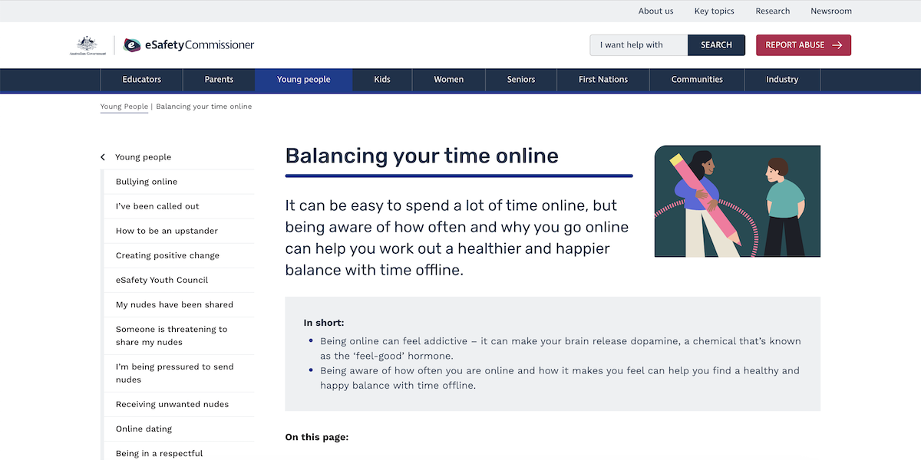Click the Australian Government coat of arms
The image size is (921, 460).
point(87,44)
